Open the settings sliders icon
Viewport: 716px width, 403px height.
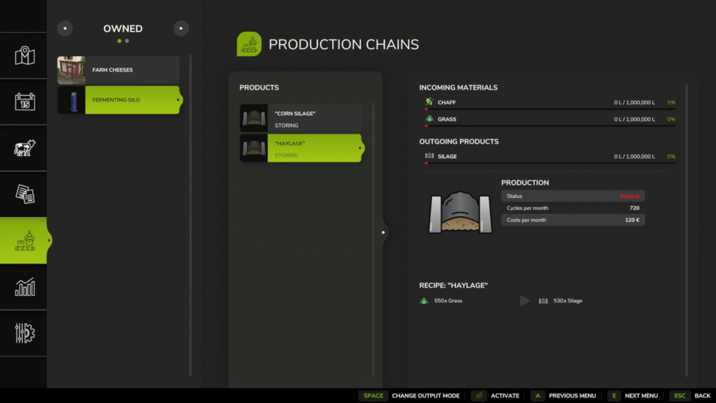click(x=24, y=333)
